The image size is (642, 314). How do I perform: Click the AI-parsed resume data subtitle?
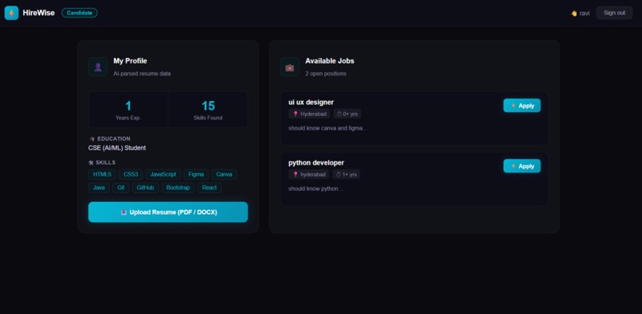pyautogui.click(x=142, y=74)
